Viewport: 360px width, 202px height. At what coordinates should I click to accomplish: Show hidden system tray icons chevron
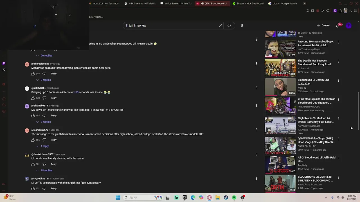(x=326, y=198)
